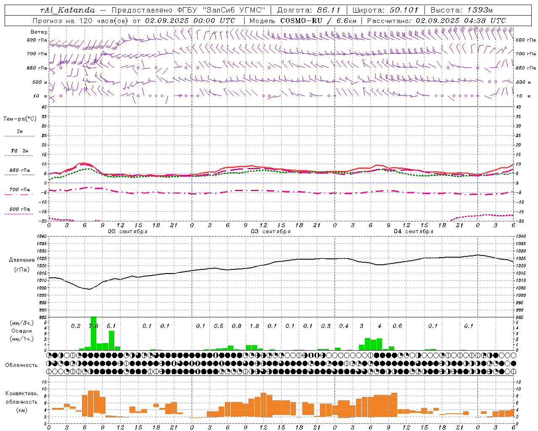Click the Ветер wind panel label
Image resolution: width=538 pixels, height=431 pixels.
click(x=39, y=32)
